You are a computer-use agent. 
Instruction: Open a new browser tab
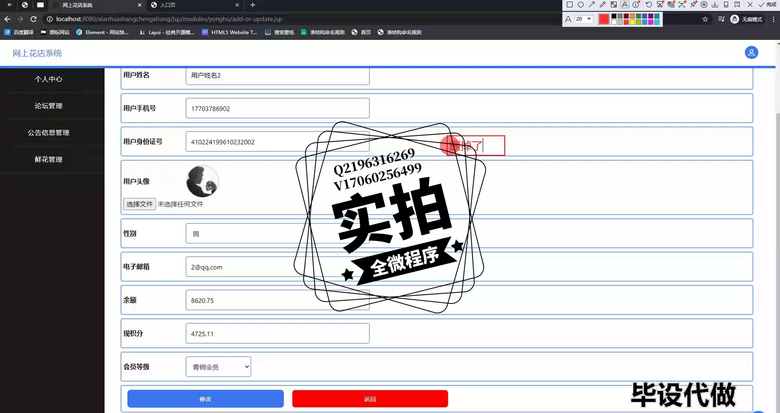tap(253, 5)
